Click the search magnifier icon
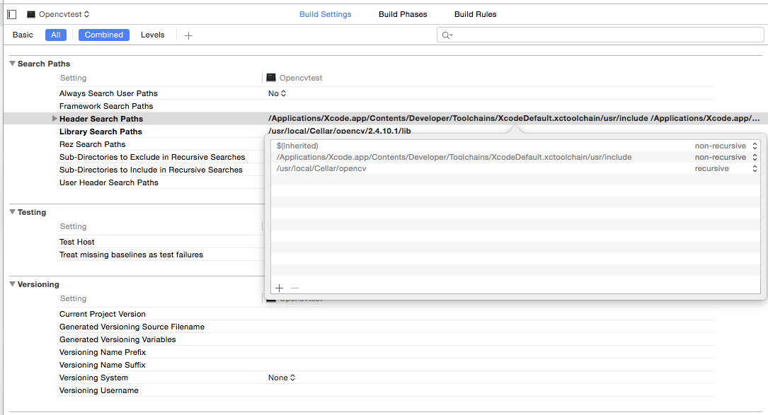This screenshot has height=415, width=768. point(447,35)
